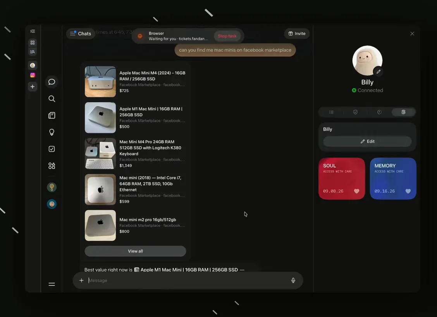
Task: Switch to the shield tab in profile panel
Action: tap(355, 112)
